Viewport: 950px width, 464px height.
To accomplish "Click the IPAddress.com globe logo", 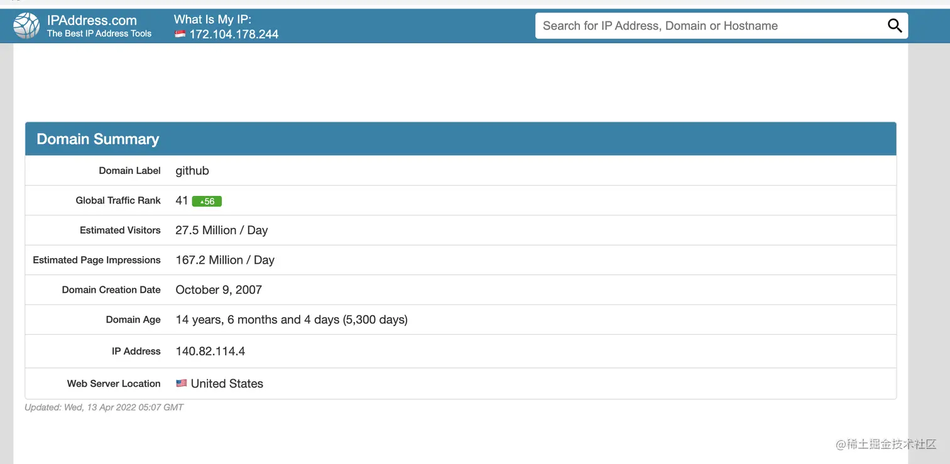I will pyautogui.click(x=26, y=26).
